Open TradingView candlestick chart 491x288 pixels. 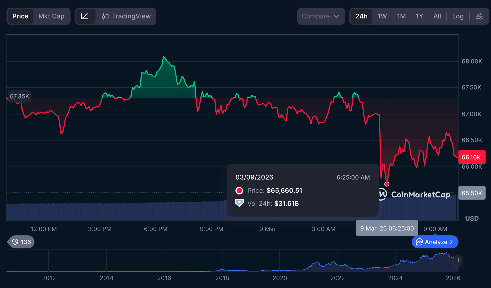tap(126, 16)
